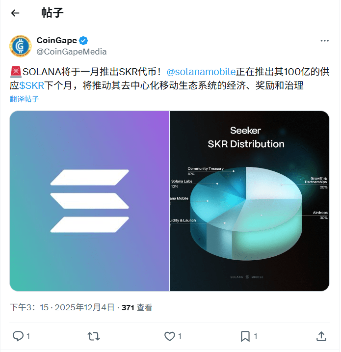The width and height of the screenshot is (341, 352).
Task: Click the post timestamp 2025年12月4日
Action: 84,307
